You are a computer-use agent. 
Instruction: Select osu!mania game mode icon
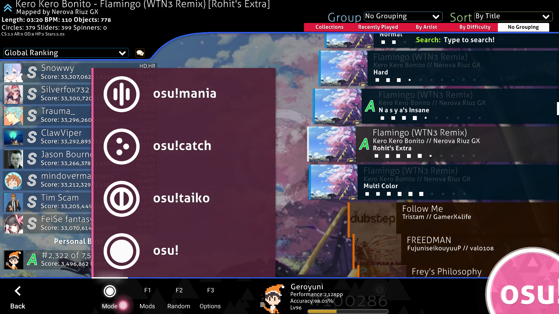tap(122, 94)
